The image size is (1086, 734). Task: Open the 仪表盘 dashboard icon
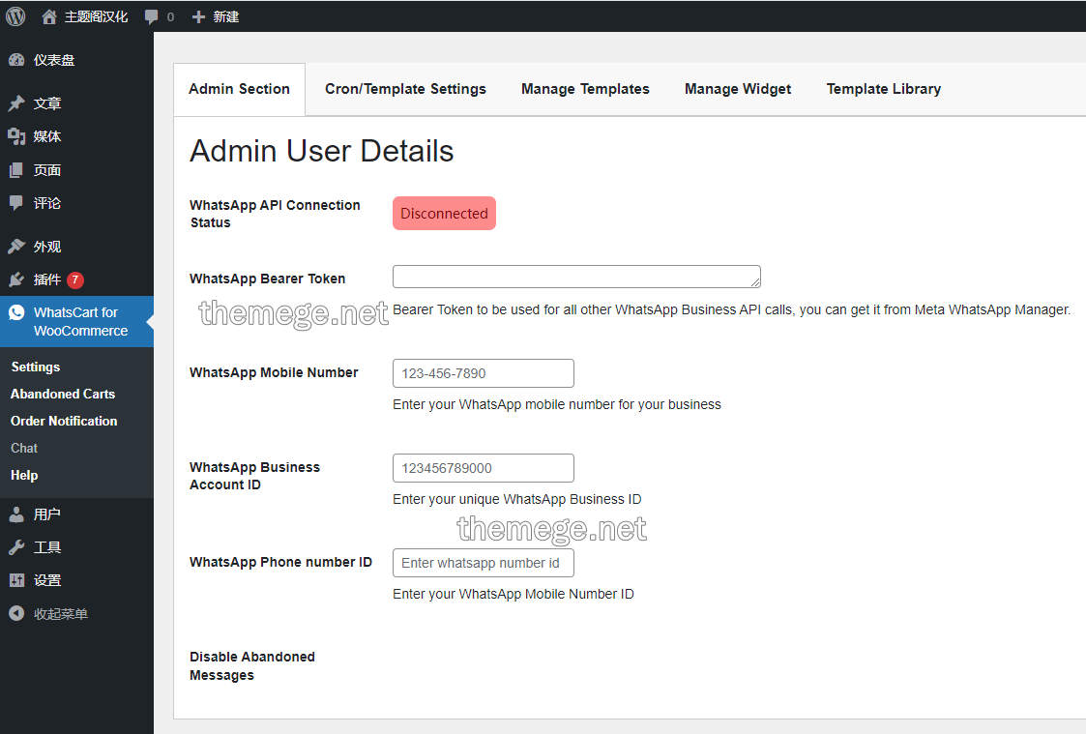coord(16,60)
